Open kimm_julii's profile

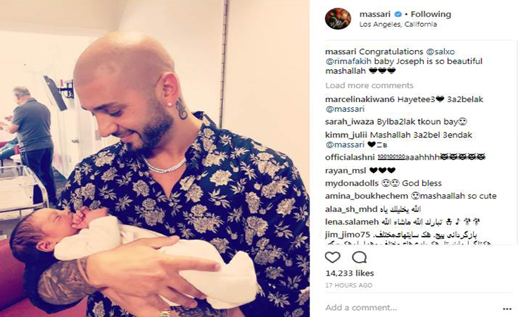pos(346,135)
